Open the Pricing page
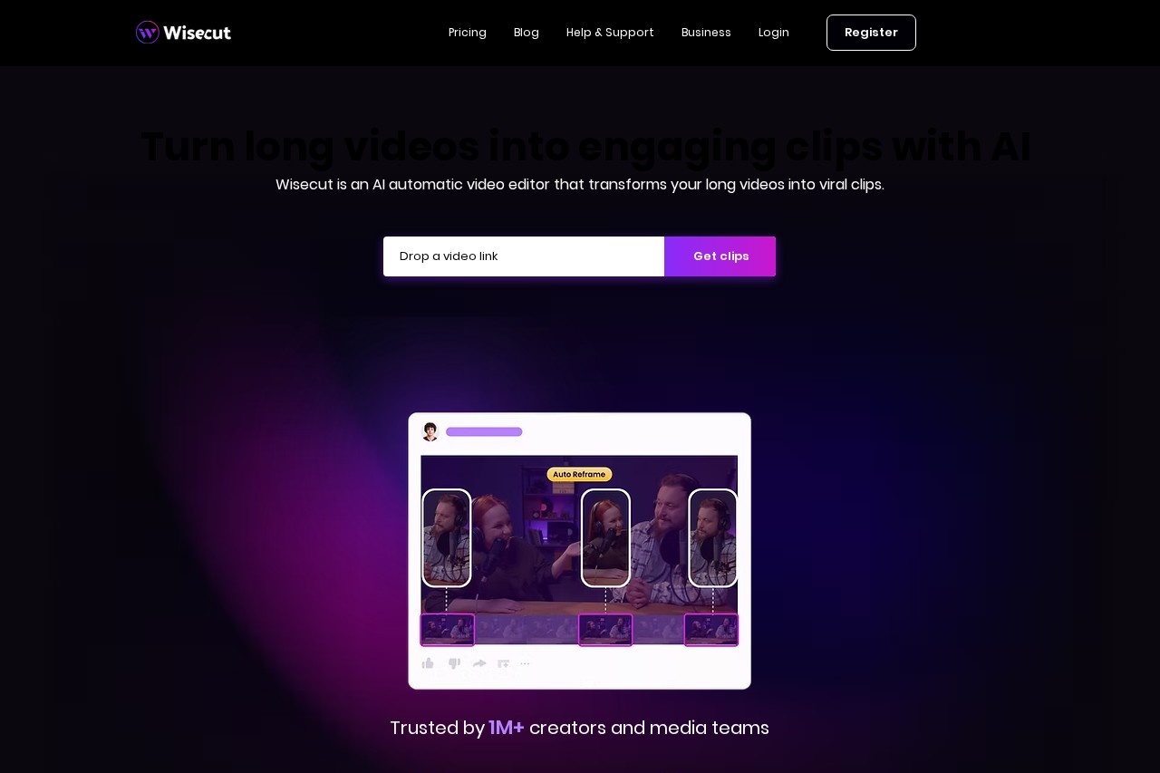Screen dimensions: 1160x773 [x=468, y=33]
